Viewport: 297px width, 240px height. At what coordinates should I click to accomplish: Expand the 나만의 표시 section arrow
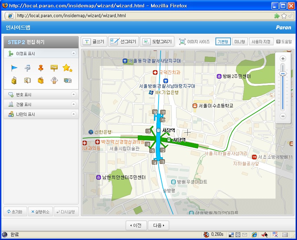coord(74,114)
